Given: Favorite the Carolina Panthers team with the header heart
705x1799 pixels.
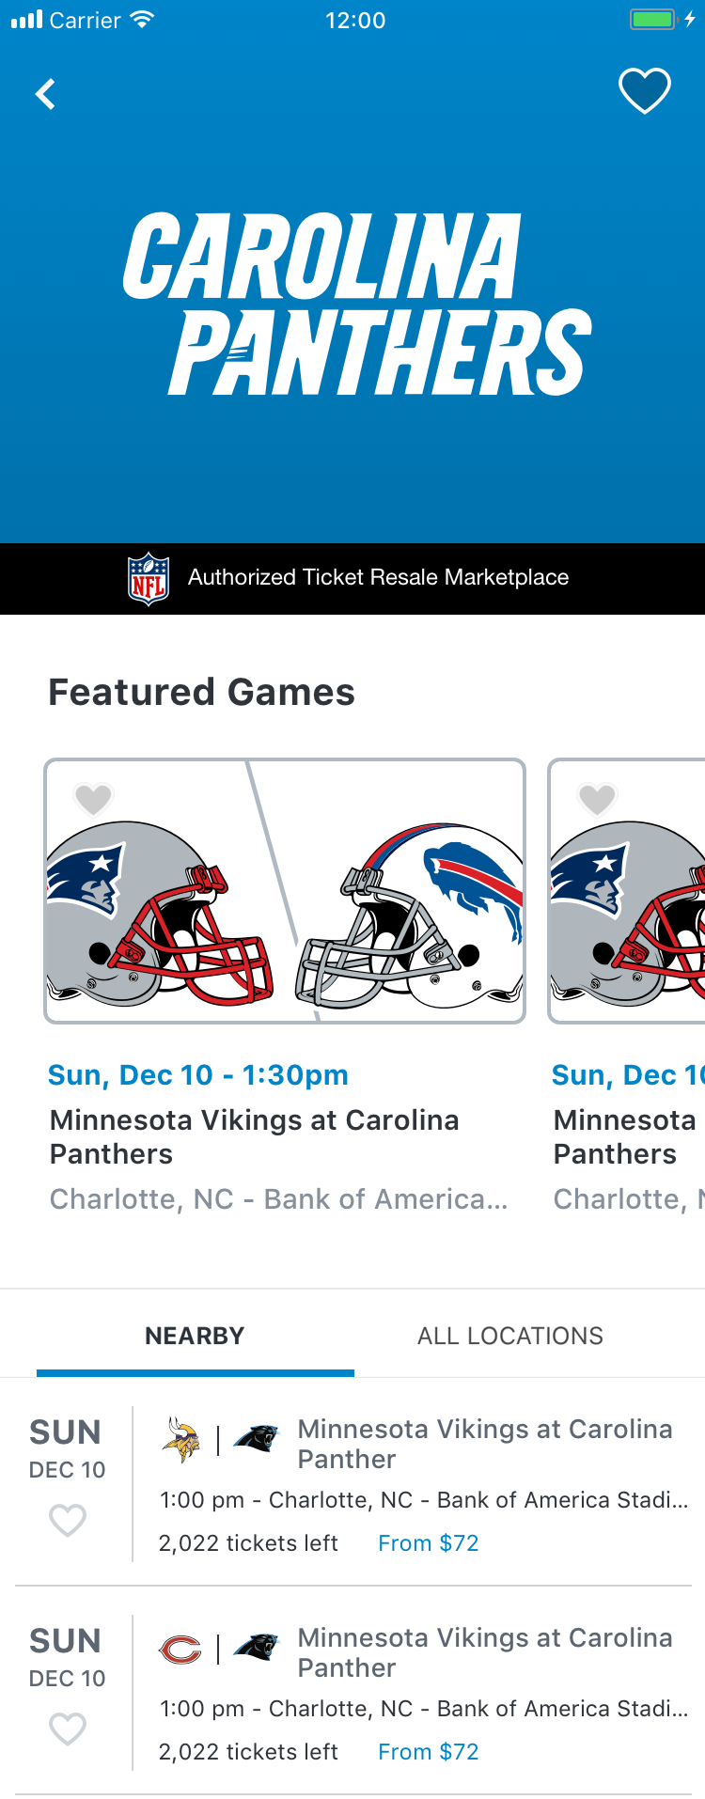Looking at the screenshot, I should point(645,91).
